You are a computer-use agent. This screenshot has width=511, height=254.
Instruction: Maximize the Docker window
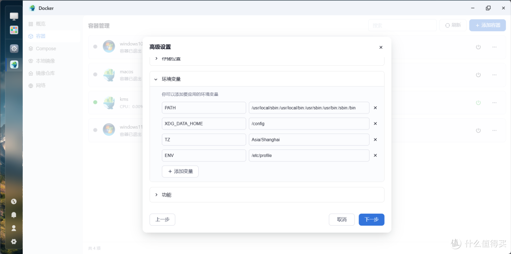click(488, 8)
